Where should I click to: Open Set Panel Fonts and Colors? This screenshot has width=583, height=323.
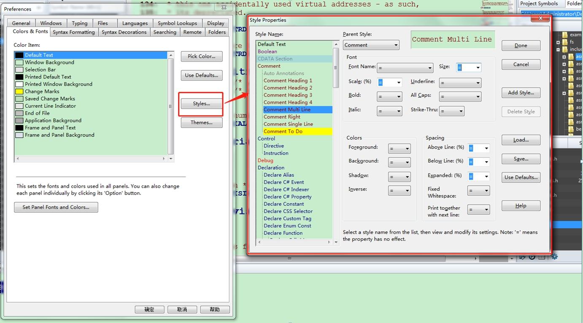(56, 207)
